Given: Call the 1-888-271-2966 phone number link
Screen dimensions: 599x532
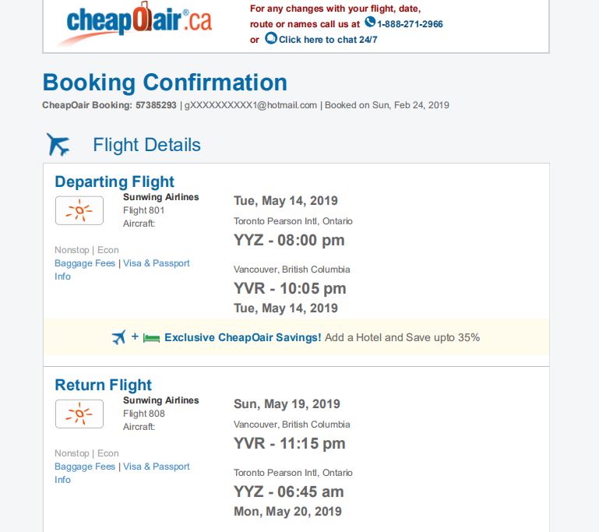Looking at the screenshot, I should 410,24.
